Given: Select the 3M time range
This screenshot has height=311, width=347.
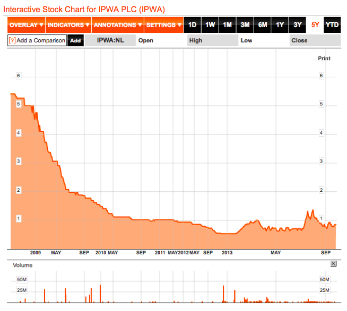Looking at the screenshot, I should 245,25.
